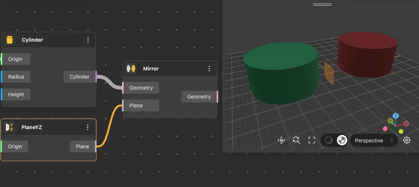Click the drag handle at top of viewport

[x=322, y=5]
